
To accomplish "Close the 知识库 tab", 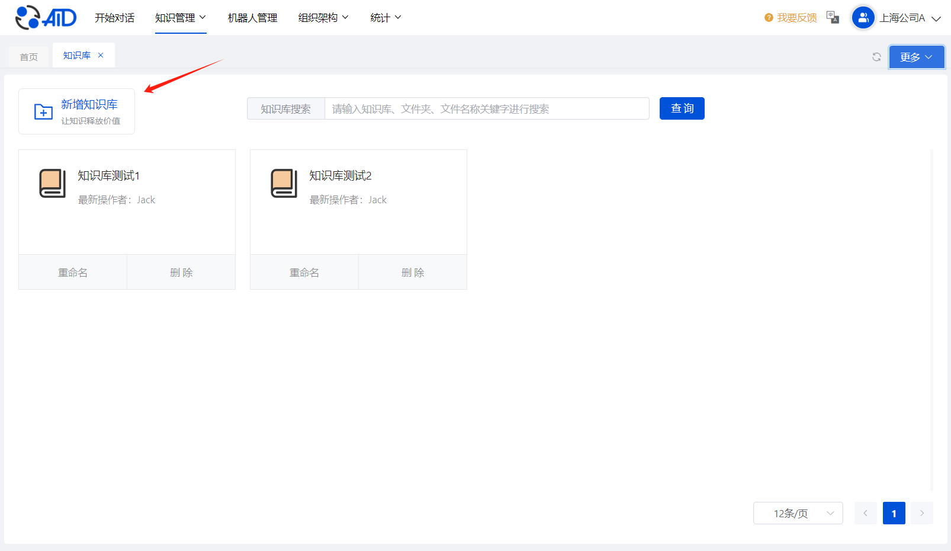I will (101, 55).
